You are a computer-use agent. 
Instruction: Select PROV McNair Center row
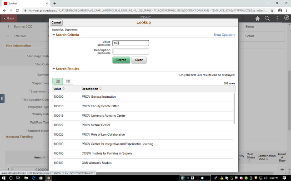click(142, 125)
